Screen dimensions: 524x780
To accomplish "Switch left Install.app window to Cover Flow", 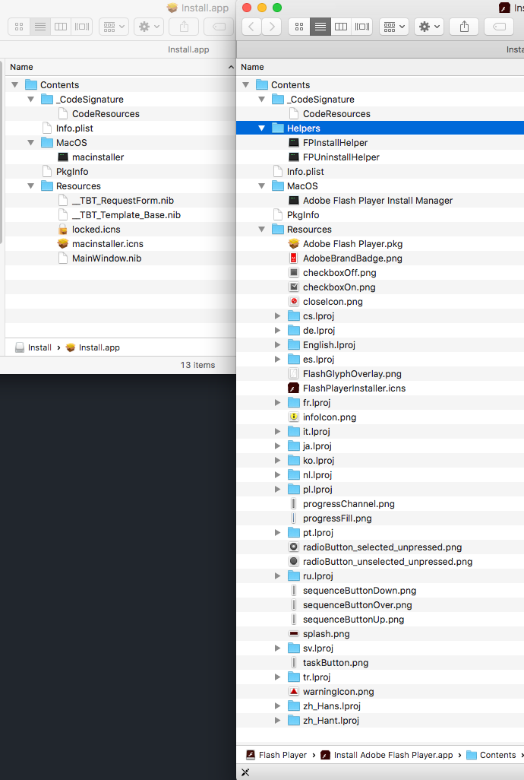I will point(82,27).
